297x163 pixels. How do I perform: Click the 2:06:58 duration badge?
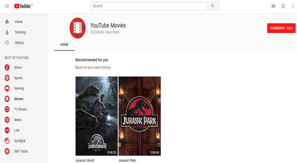pyautogui.click(x=155, y=153)
